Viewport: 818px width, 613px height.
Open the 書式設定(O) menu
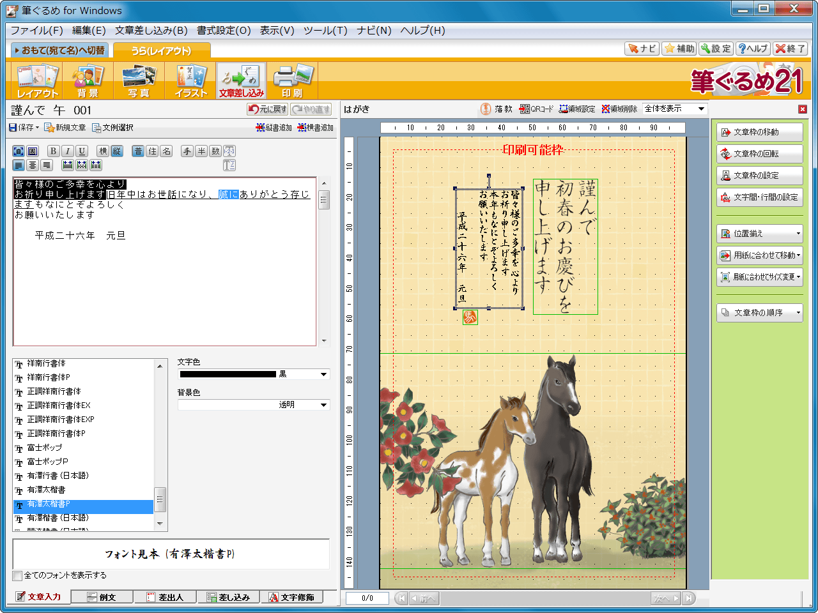[x=224, y=31]
